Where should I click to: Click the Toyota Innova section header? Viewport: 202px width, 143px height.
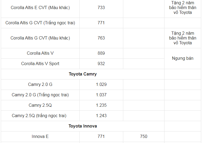(x=83, y=126)
